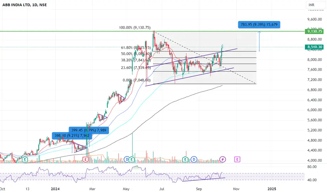Screen dimensions: 327x193
Task: Click the 8,000.00 price axis label
Action: click(314, 60)
